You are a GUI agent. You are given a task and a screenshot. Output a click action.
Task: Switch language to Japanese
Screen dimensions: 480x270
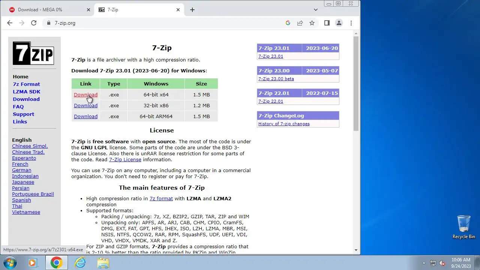[23, 182]
